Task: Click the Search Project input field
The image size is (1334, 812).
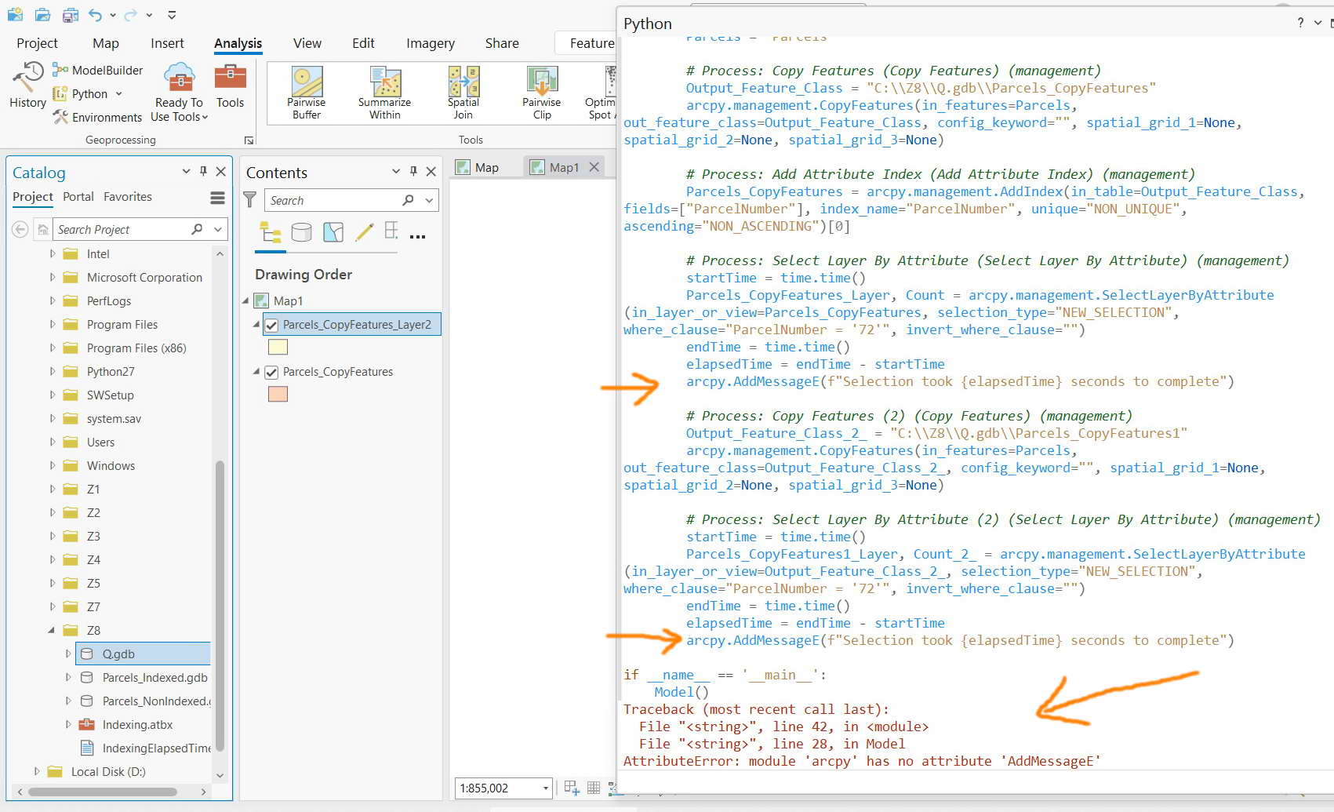Action: pos(118,229)
